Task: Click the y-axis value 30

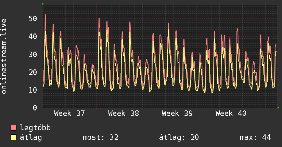Action: click(33, 54)
